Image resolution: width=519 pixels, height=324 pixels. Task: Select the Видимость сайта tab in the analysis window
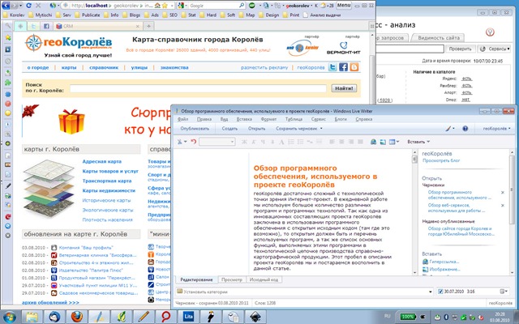click(439, 38)
